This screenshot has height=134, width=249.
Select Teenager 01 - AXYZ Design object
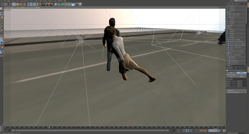click(x=236, y=51)
